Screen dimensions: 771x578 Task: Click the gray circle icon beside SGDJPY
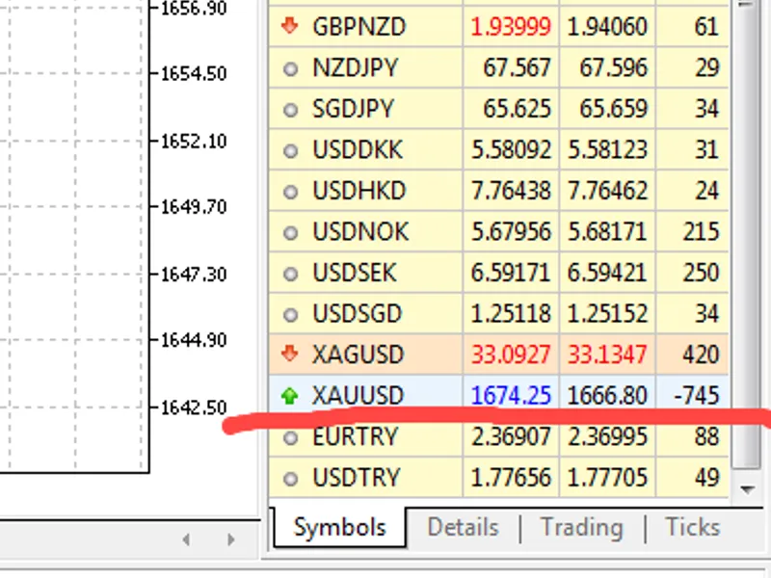point(291,110)
